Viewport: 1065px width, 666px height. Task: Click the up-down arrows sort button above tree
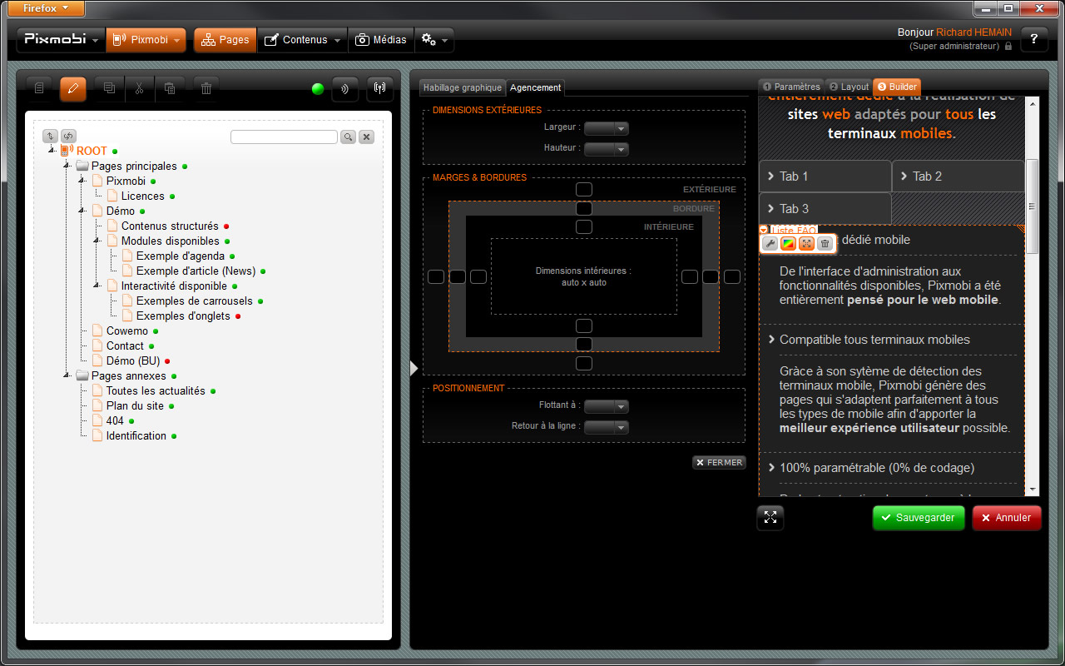[x=50, y=136]
